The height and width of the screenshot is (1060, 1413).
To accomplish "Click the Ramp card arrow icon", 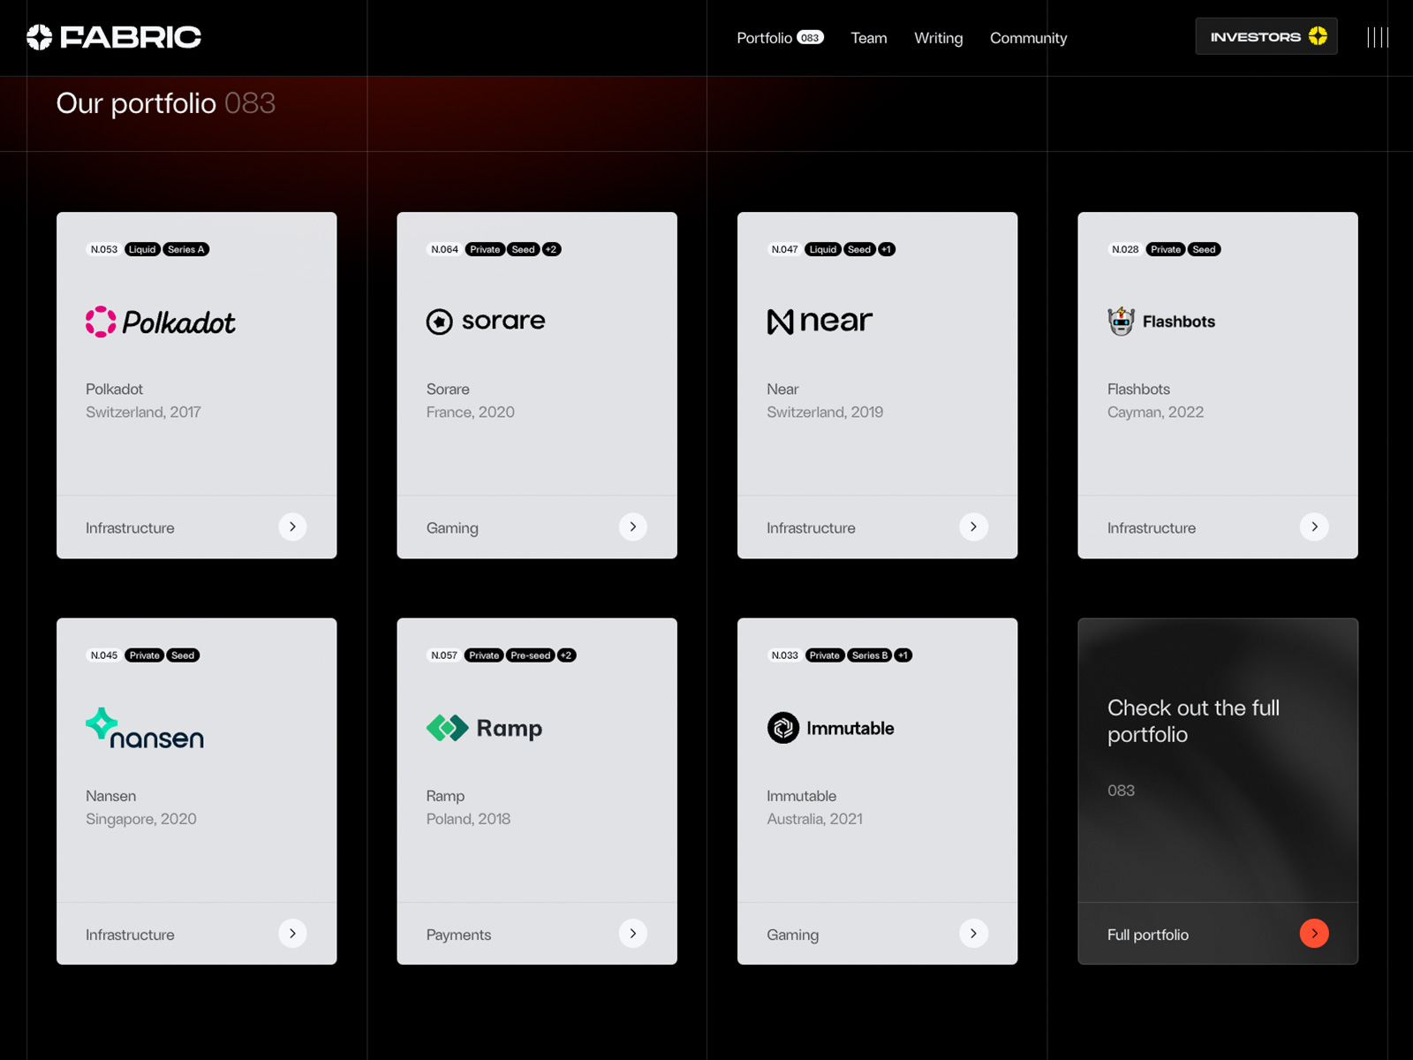I will click(x=632, y=934).
